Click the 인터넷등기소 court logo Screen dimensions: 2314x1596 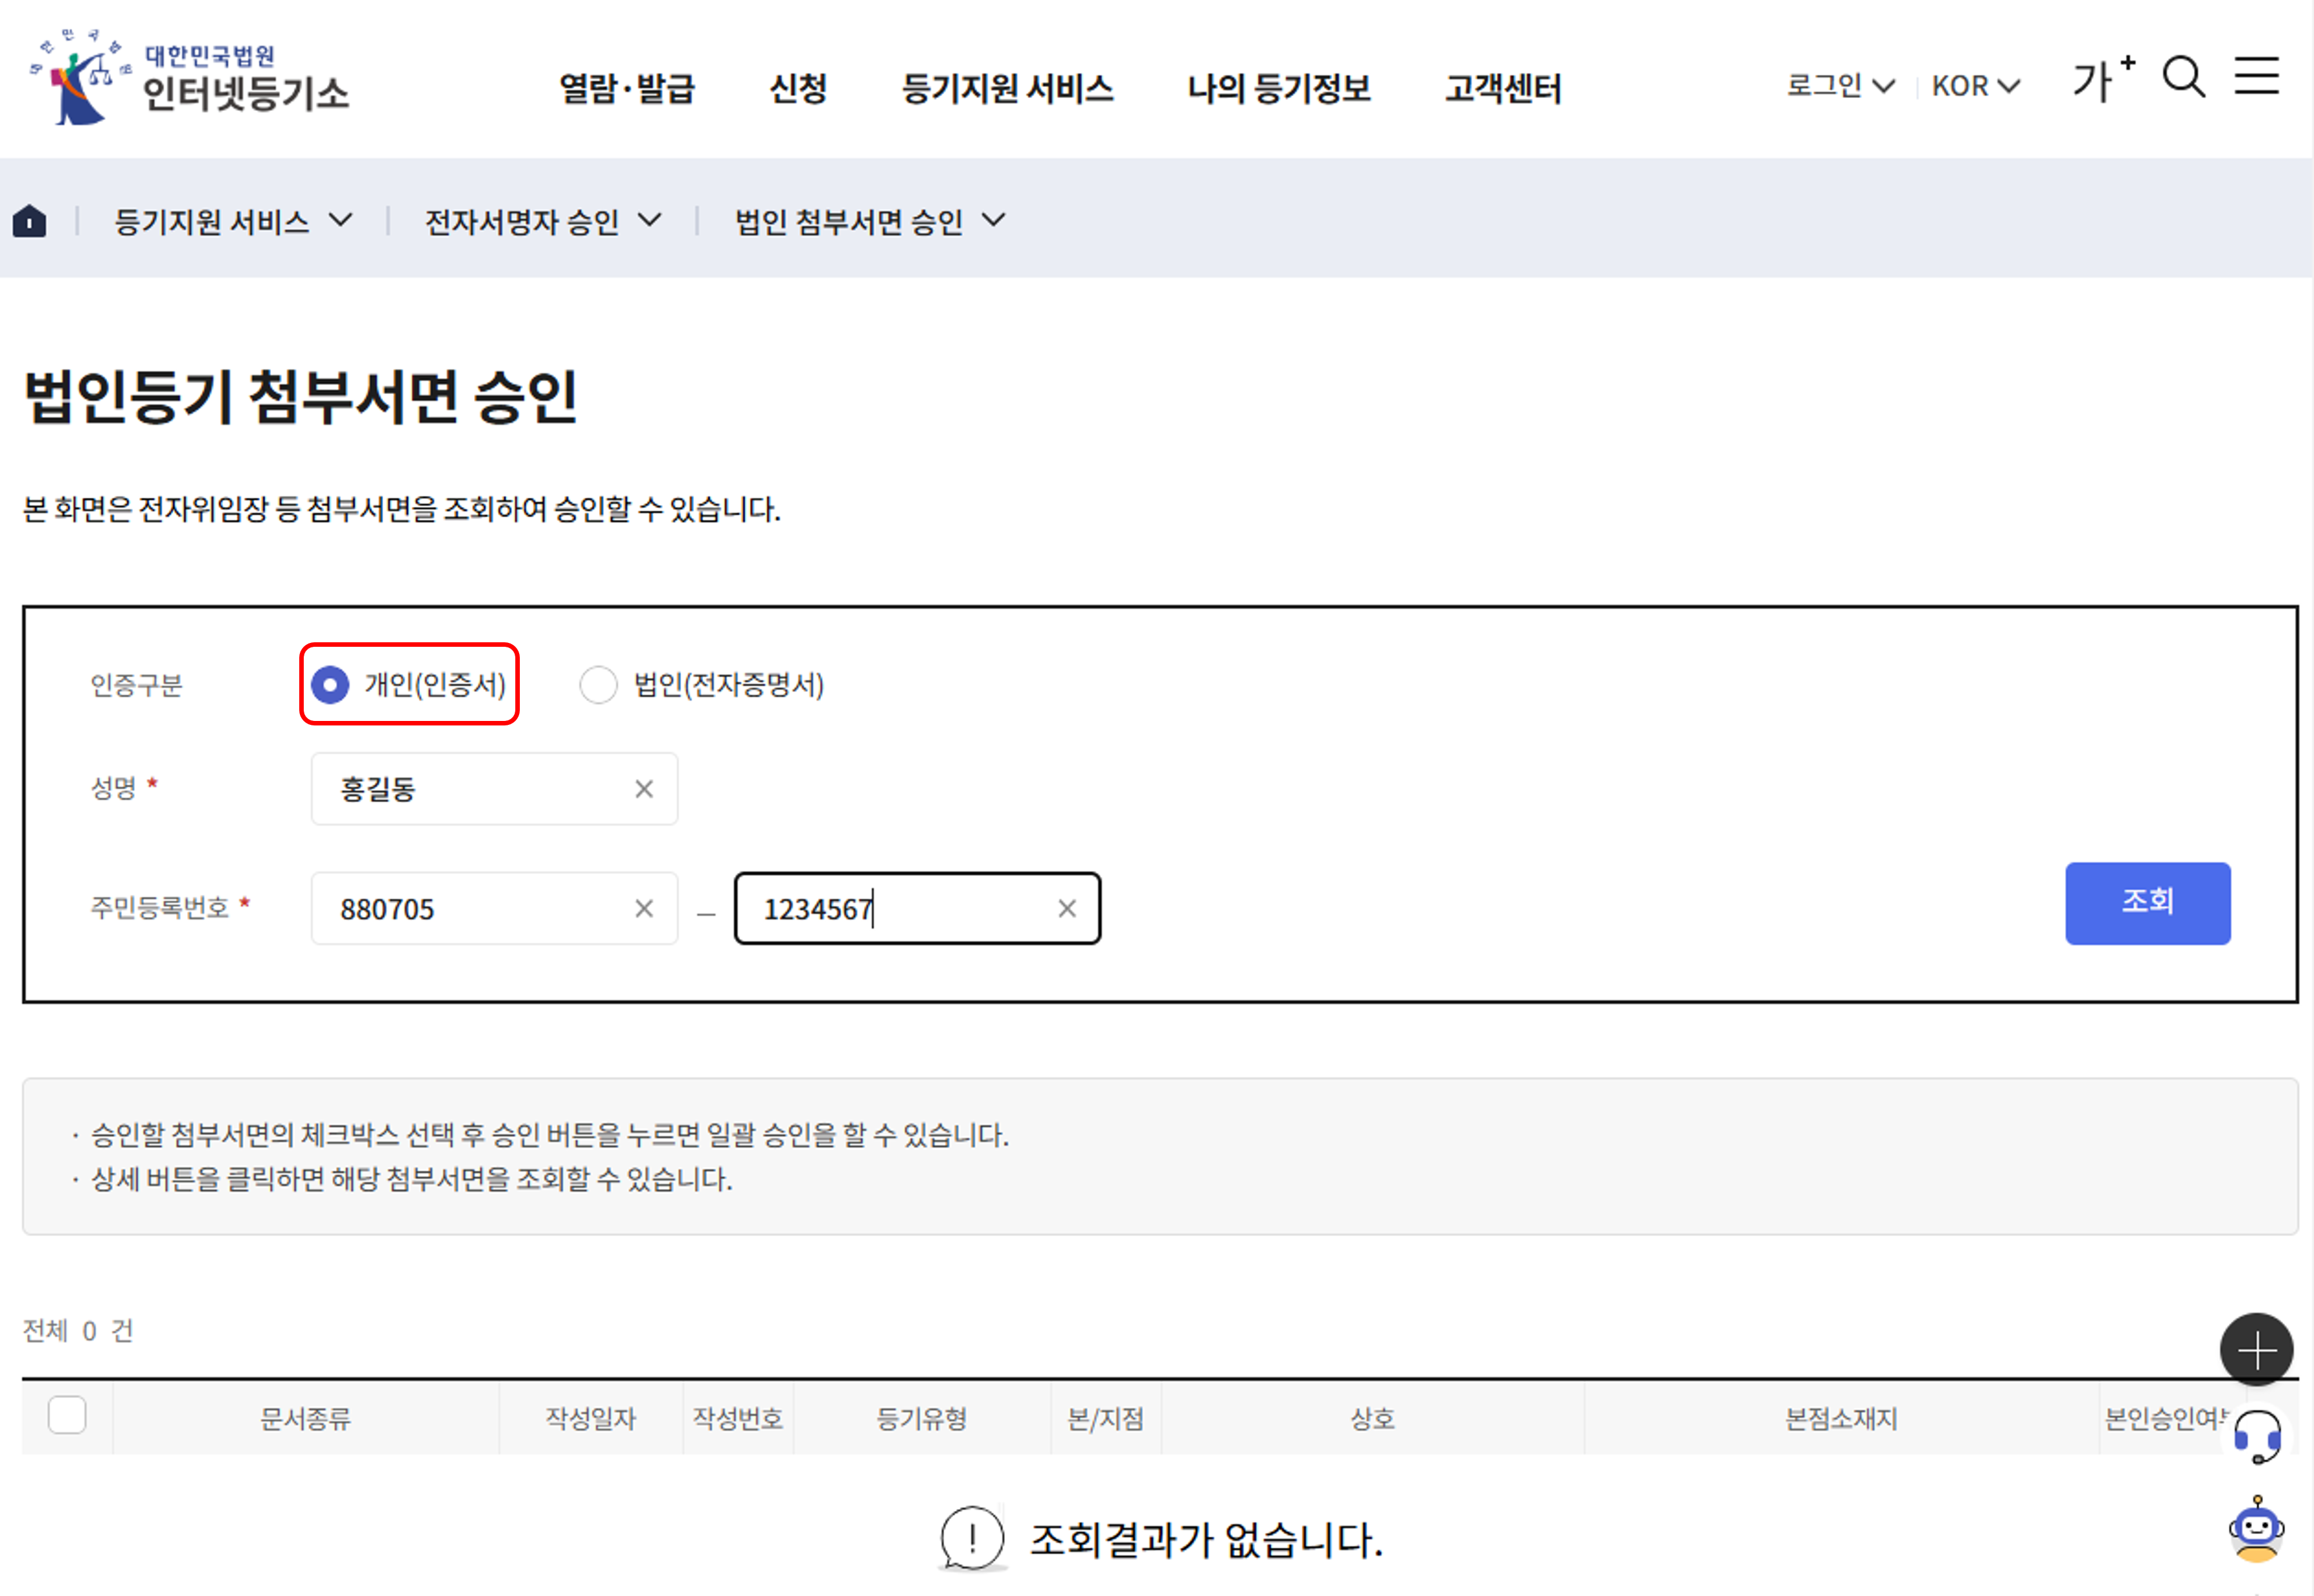[190, 78]
